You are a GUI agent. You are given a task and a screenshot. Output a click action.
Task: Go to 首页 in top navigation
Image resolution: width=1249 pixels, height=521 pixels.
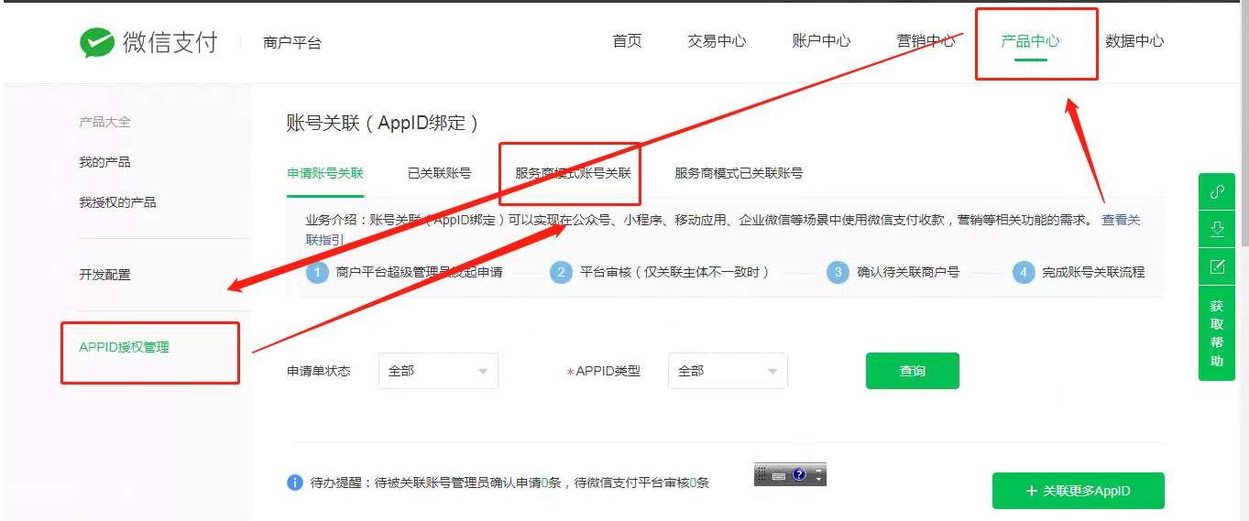(x=627, y=41)
